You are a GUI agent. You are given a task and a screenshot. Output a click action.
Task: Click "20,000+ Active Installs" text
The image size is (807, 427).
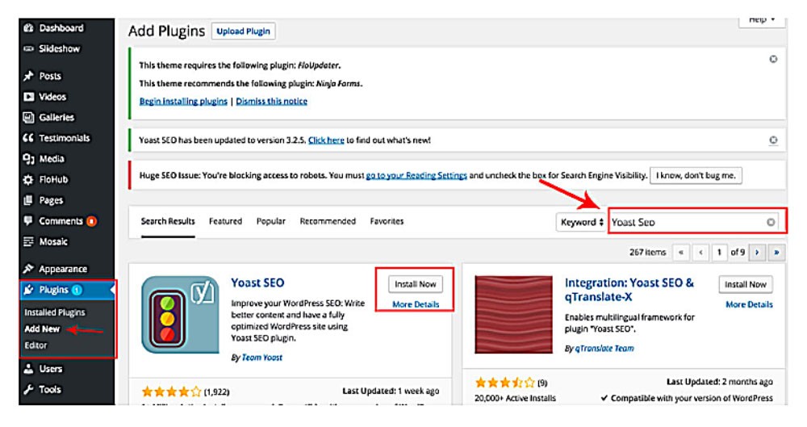pos(515,398)
